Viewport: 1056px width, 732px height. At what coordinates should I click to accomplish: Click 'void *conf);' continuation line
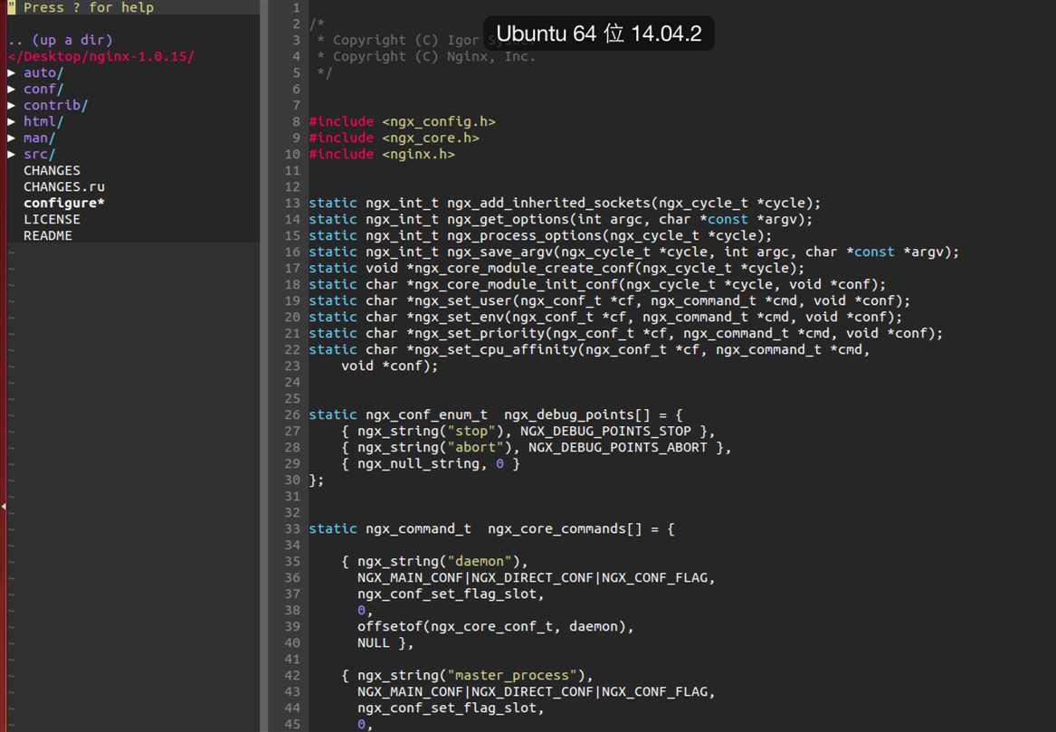(x=390, y=366)
